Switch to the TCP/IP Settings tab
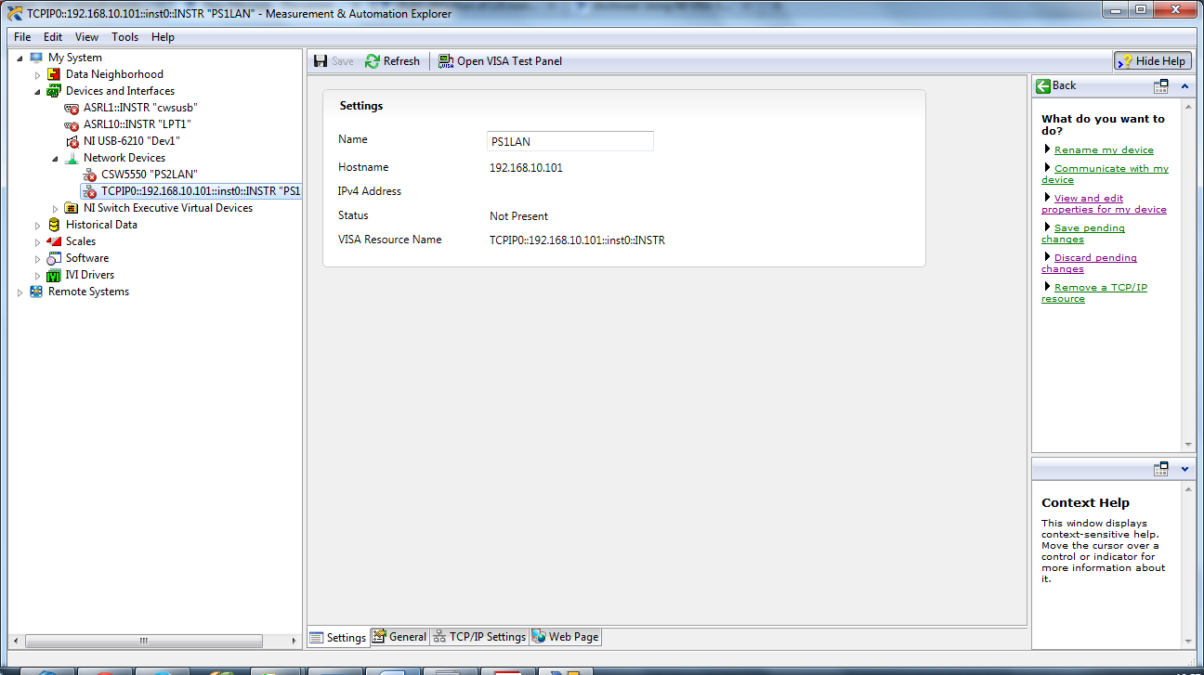Screen dimensions: 1204x675 [x=479, y=636]
